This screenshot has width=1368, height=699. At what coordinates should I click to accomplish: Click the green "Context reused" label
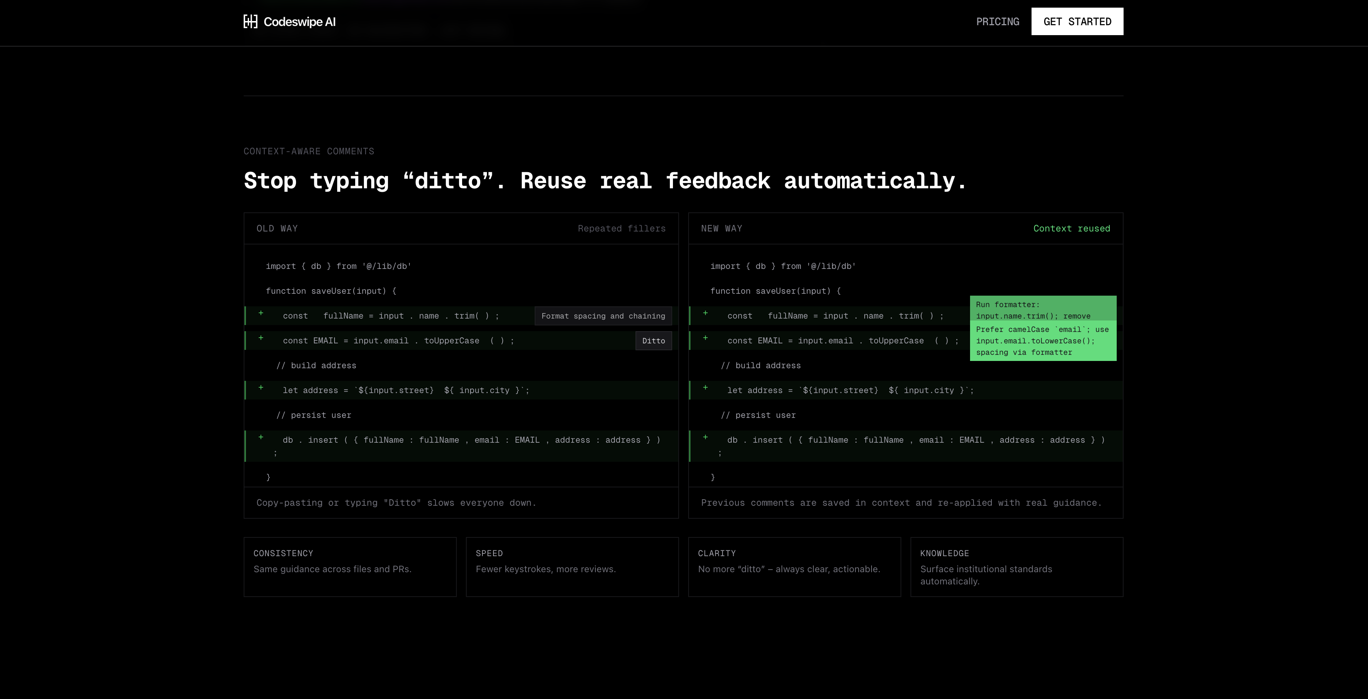1072,228
